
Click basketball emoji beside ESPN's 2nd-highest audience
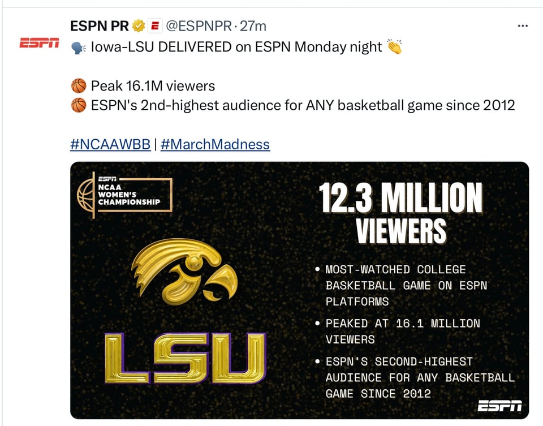[78, 105]
